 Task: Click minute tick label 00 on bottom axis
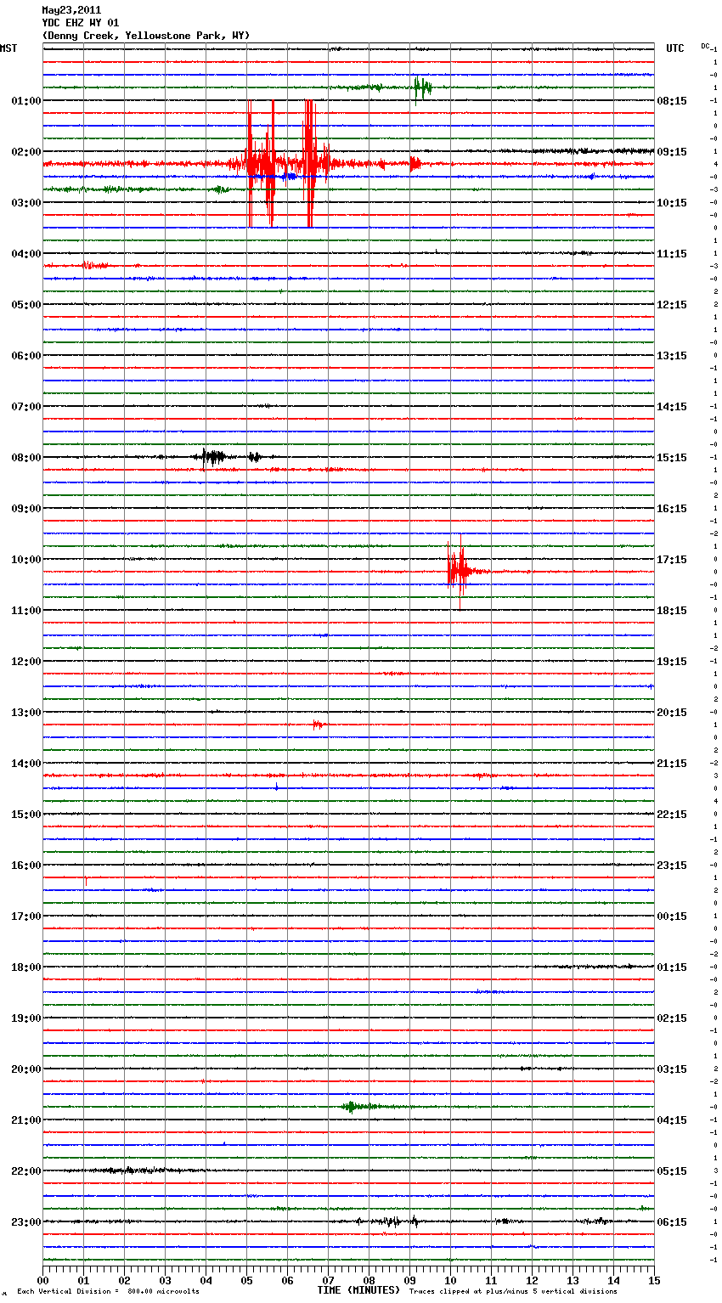[x=42, y=1280]
